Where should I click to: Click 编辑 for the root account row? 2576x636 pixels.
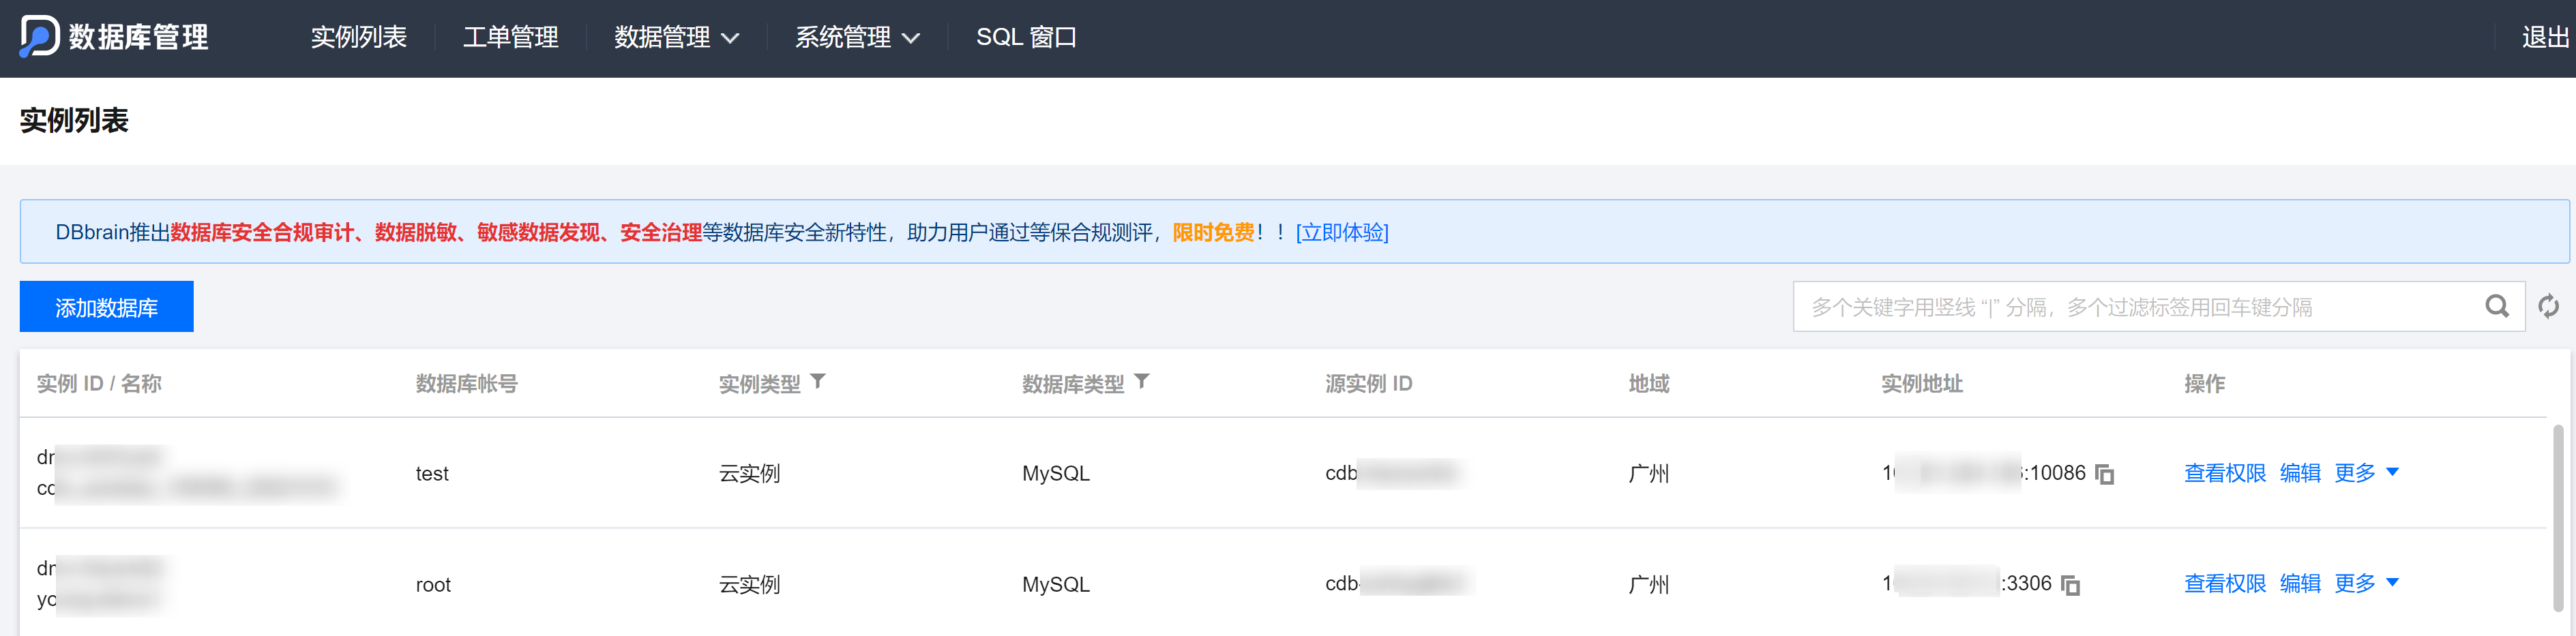2299,584
